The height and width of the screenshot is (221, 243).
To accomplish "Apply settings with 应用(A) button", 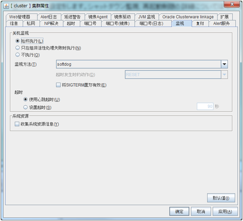I will (225, 212).
